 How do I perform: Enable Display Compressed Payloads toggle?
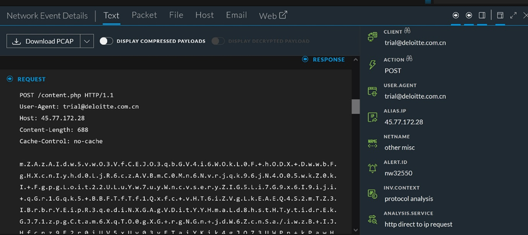tap(106, 41)
